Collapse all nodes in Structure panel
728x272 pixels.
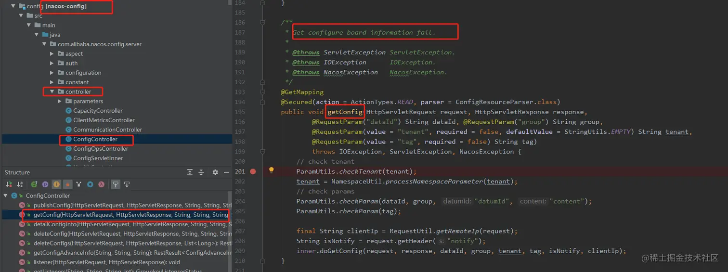(201, 172)
